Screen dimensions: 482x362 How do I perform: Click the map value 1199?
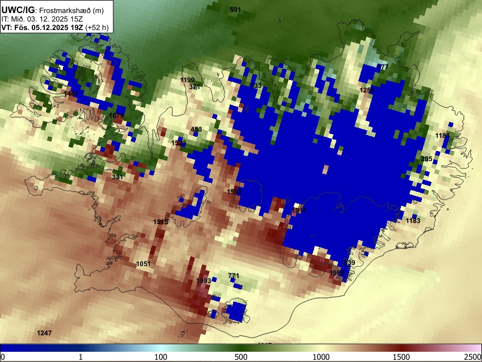(187, 80)
